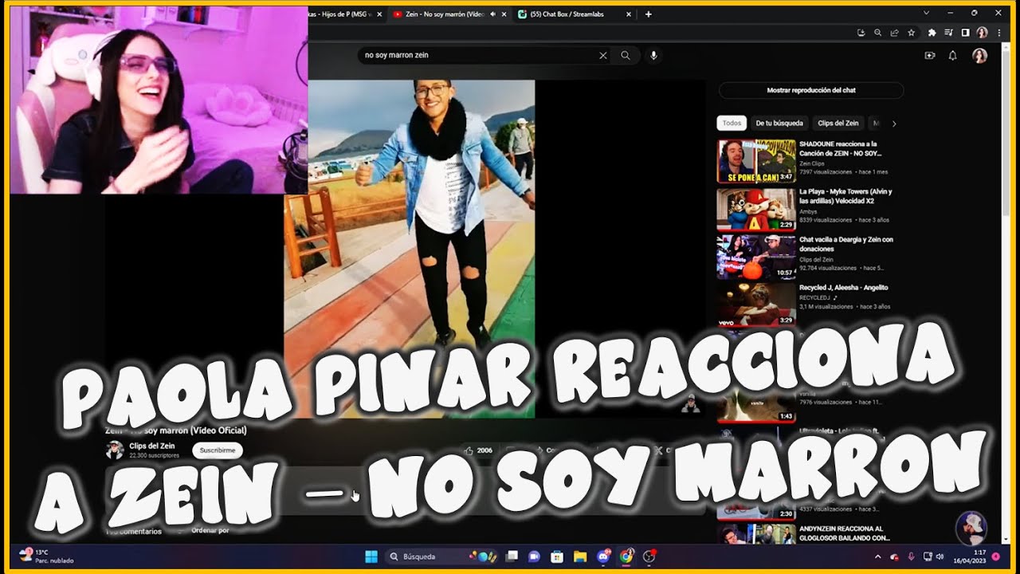
Task: Click Mostrar reproducción del chat button
Action: click(811, 90)
